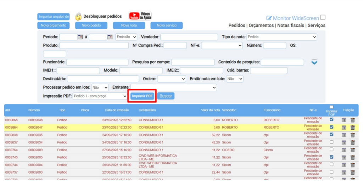This screenshot has height=181, width=363.
Task: Open details icon for order 0039864
Action: [x=344, y=128]
